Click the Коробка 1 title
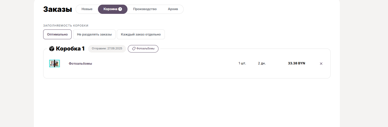388x127 pixels. pyautogui.click(x=70, y=48)
